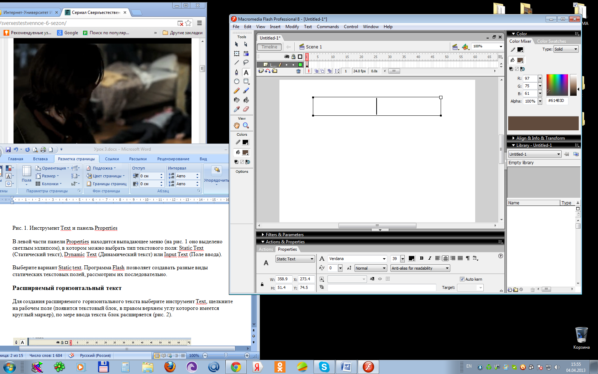The width and height of the screenshot is (598, 374).
Task: Click the URL link input field
Action: pos(382,287)
